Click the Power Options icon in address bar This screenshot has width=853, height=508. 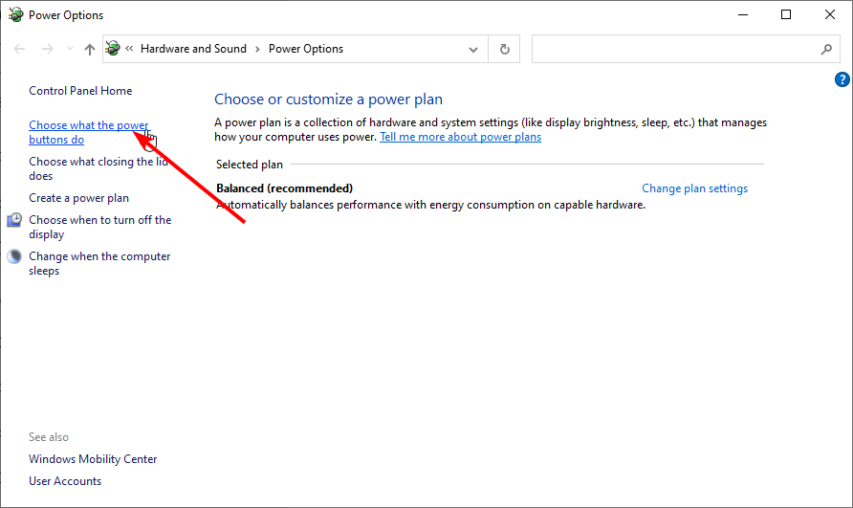(114, 49)
